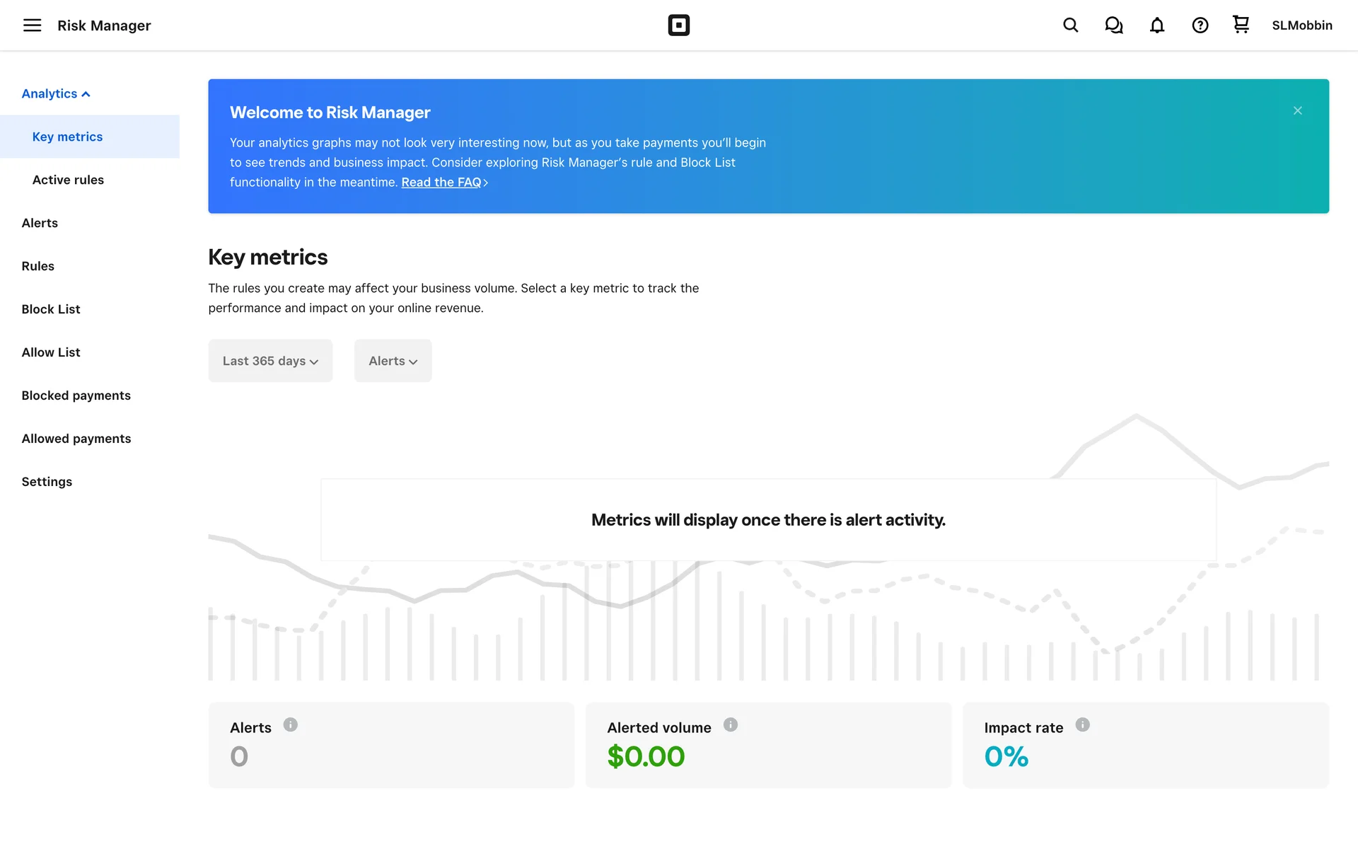The height and width of the screenshot is (849, 1358).
Task: Open search with the magnifier icon
Action: point(1070,25)
